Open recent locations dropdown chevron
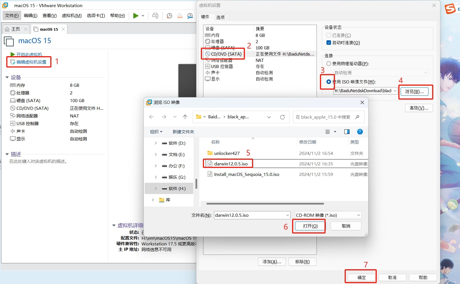The height and width of the screenshot is (284, 460). (x=175, y=117)
